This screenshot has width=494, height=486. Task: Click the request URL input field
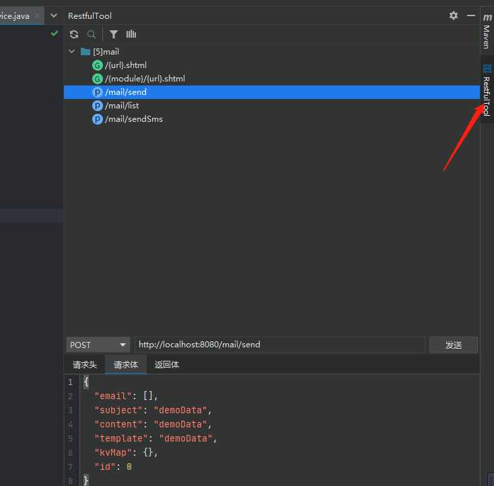(x=280, y=345)
